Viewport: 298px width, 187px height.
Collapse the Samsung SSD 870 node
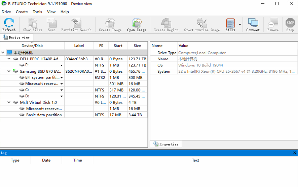pyautogui.click(x=9, y=71)
